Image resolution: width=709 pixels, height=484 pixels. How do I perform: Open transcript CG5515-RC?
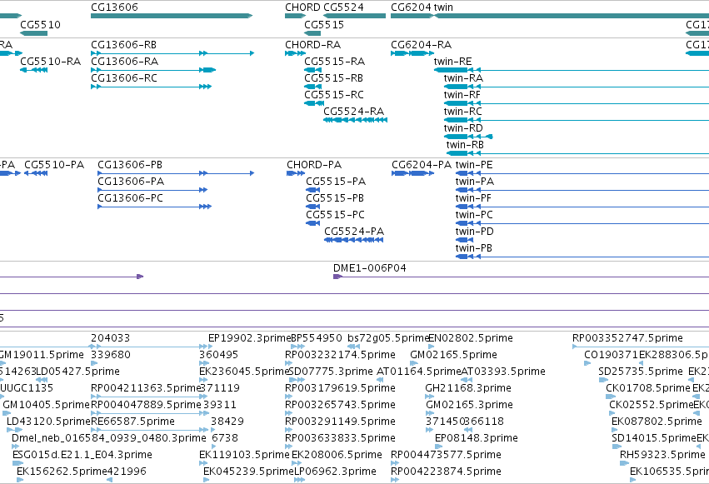pyautogui.click(x=334, y=95)
